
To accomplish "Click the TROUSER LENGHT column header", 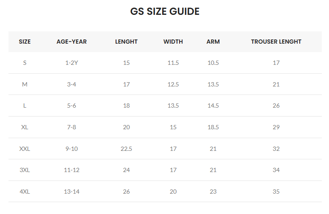I will point(276,42).
